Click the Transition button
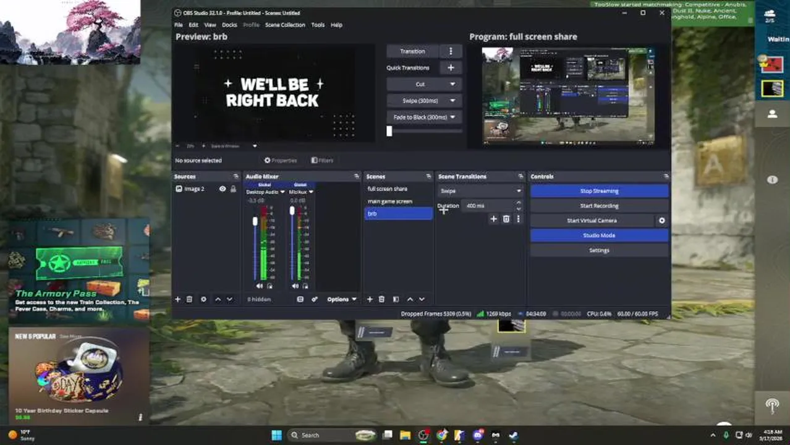 tap(413, 51)
